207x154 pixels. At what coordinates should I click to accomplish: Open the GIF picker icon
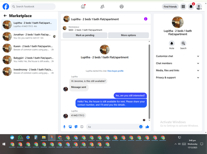[x=82, y=127]
